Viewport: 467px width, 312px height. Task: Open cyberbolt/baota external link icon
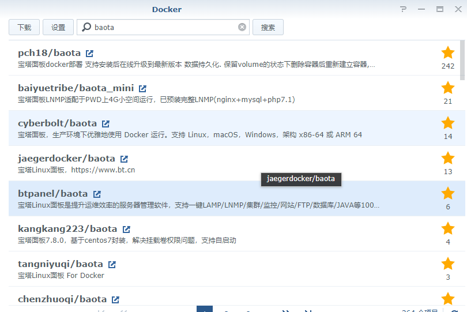[106, 123]
